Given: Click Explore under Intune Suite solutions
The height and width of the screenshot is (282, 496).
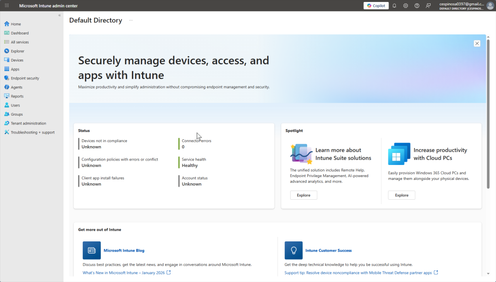Looking at the screenshot, I should click(x=304, y=195).
